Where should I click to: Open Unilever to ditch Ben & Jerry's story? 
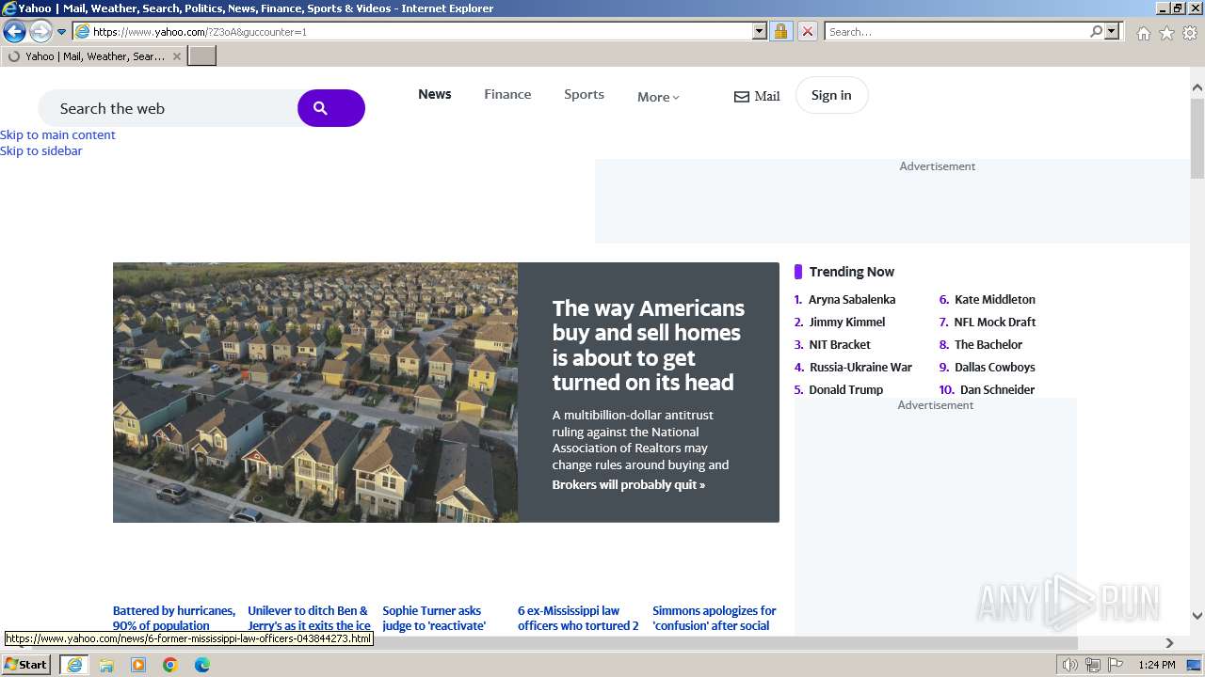click(x=309, y=618)
